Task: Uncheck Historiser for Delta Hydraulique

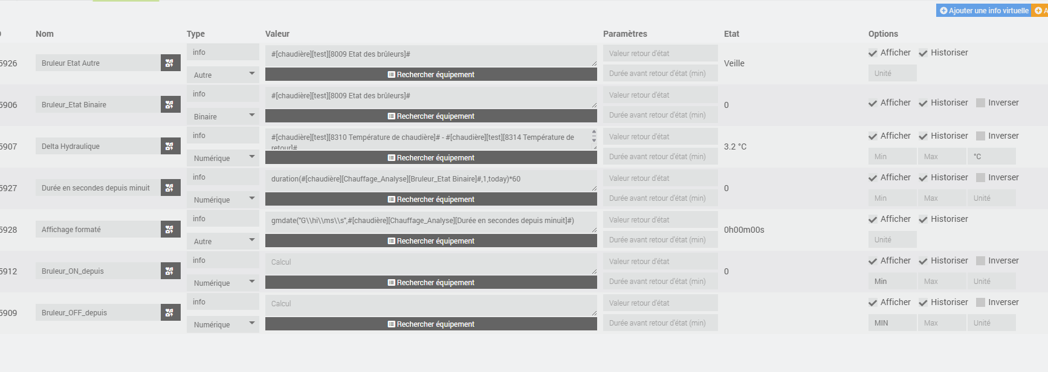Action: (x=923, y=136)
